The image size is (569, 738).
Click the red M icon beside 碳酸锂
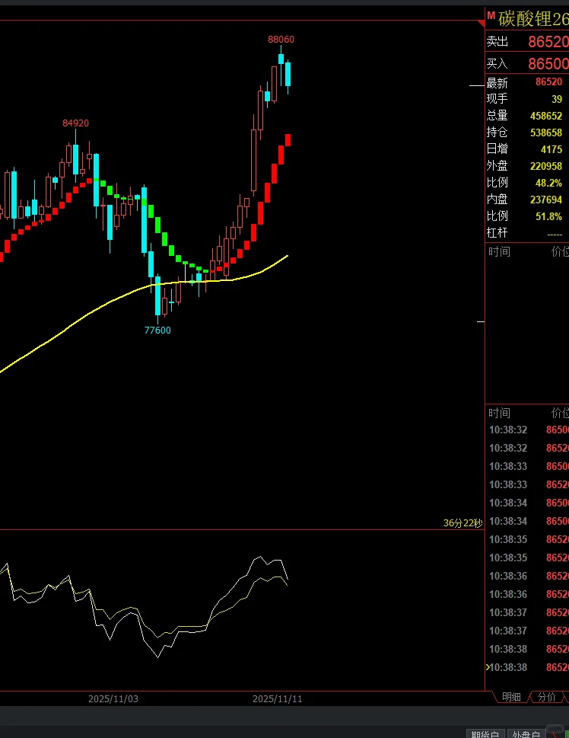pos(491,16)
